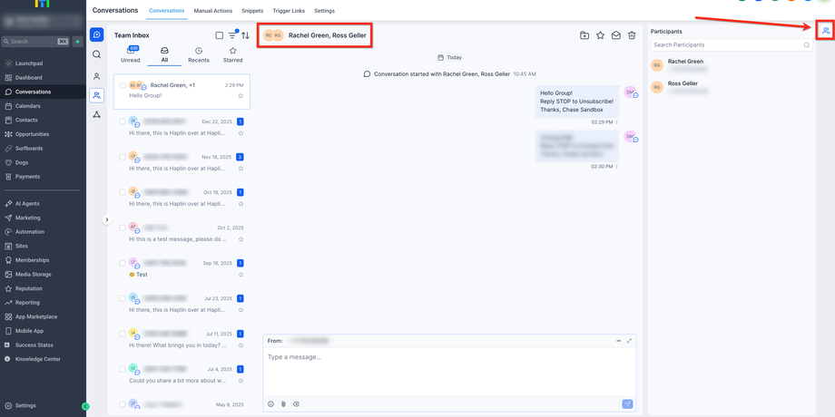This screenshot has width=835, height=417.
Task: Open the conversation filter icon beside Team Inbox
Action: [x=232, y=35]
